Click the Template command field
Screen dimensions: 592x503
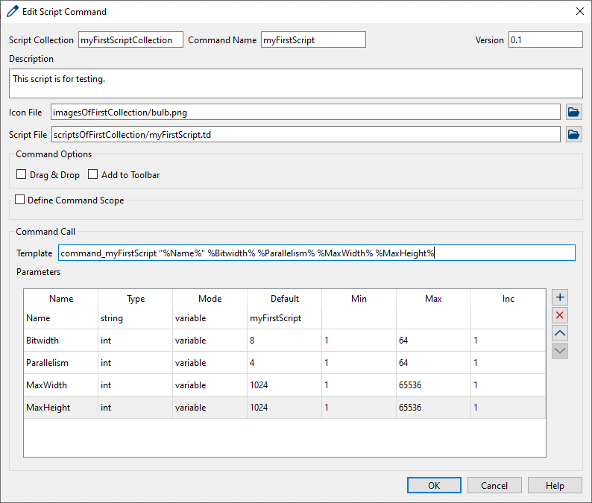317,253
